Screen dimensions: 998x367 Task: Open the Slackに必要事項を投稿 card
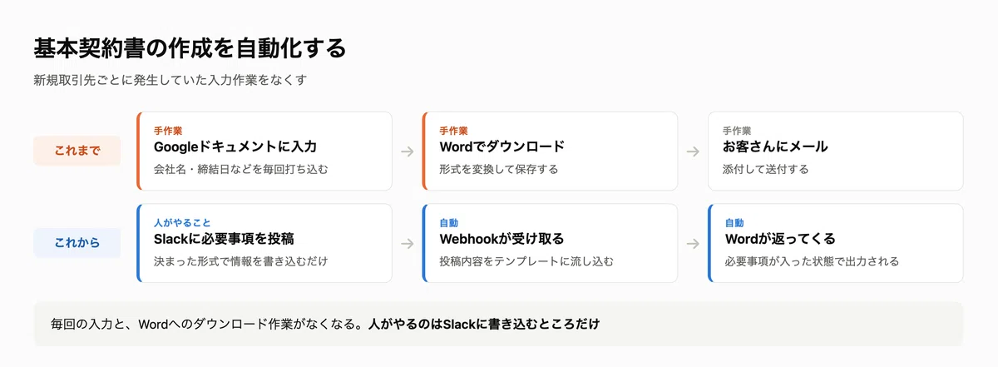(x=264, y=243)
